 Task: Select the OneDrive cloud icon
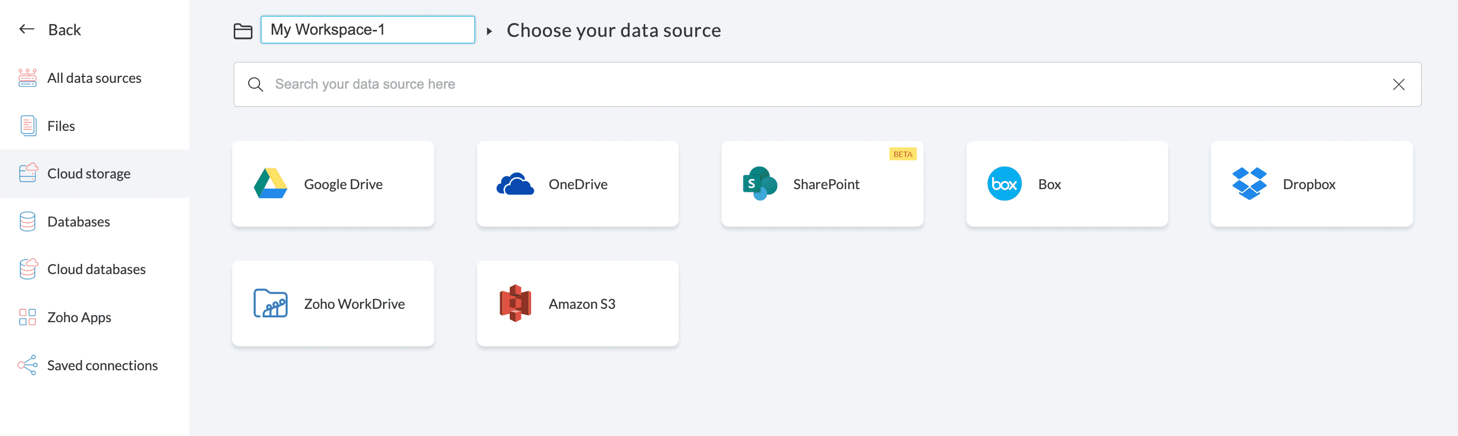click(x=515, y=184)
